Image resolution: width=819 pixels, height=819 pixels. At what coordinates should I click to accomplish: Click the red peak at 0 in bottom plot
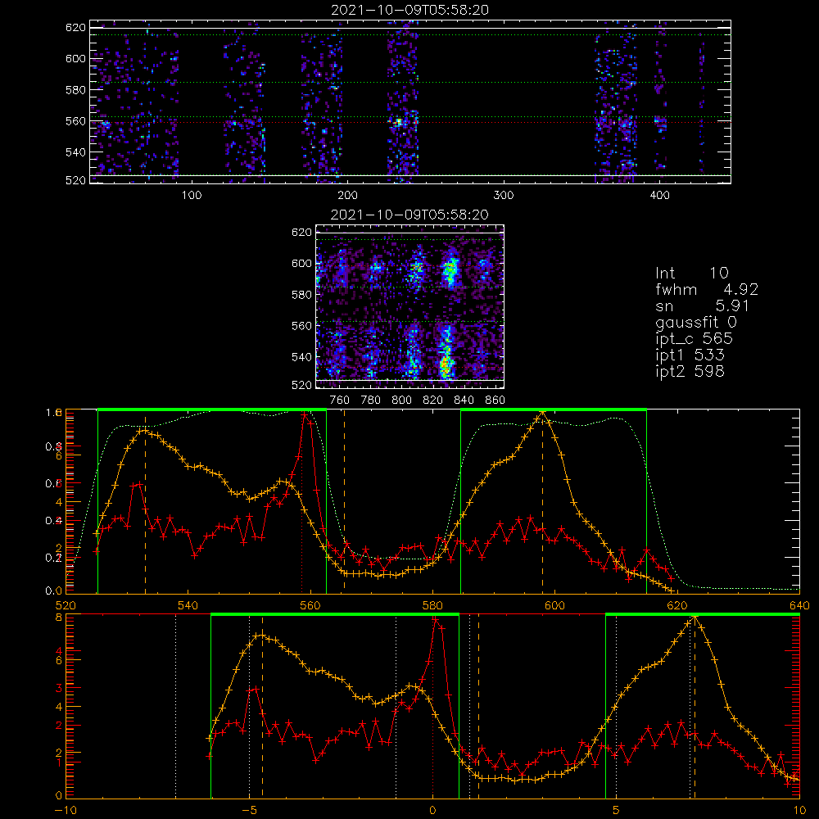coord(435,619)
